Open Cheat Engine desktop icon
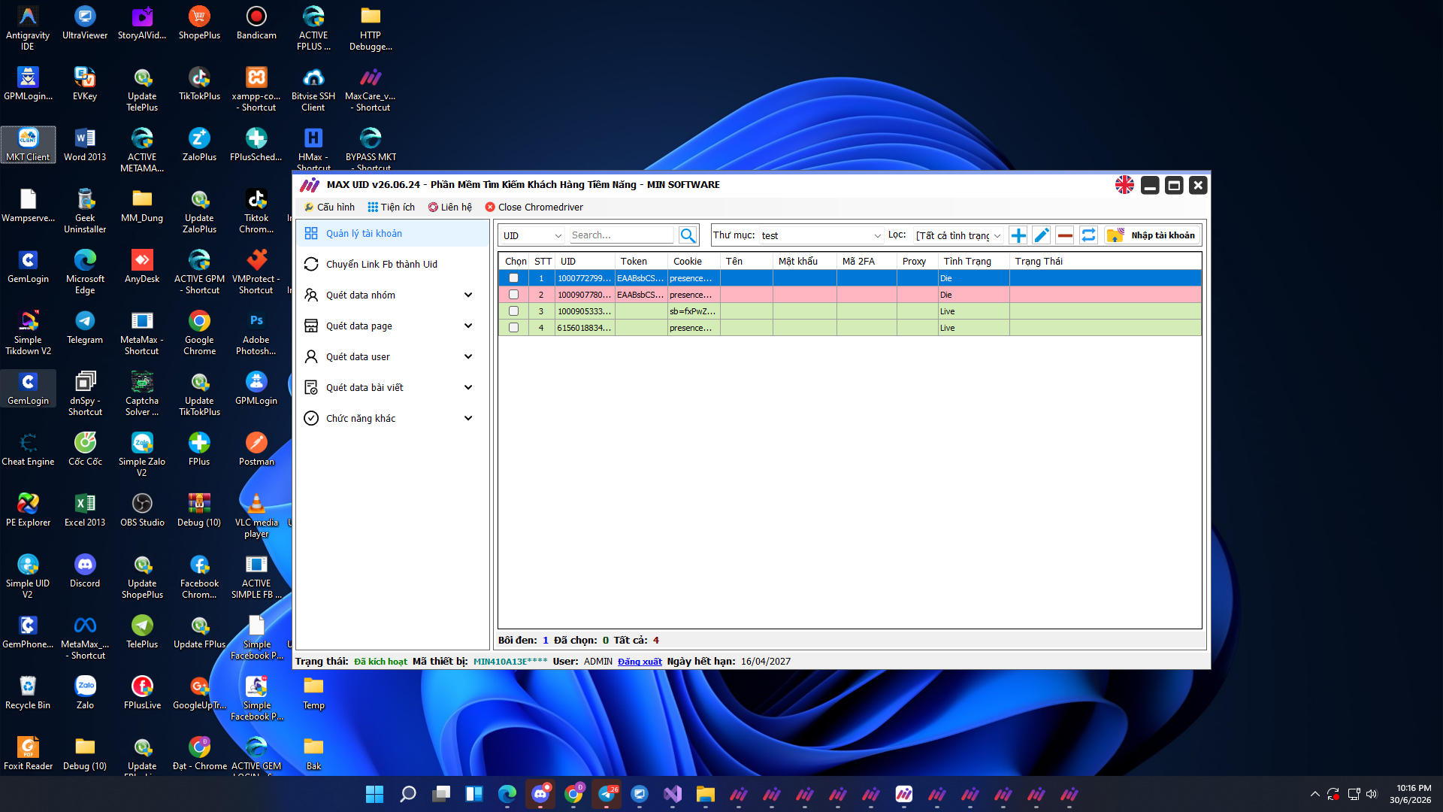1443x812 pixels. 28,449
